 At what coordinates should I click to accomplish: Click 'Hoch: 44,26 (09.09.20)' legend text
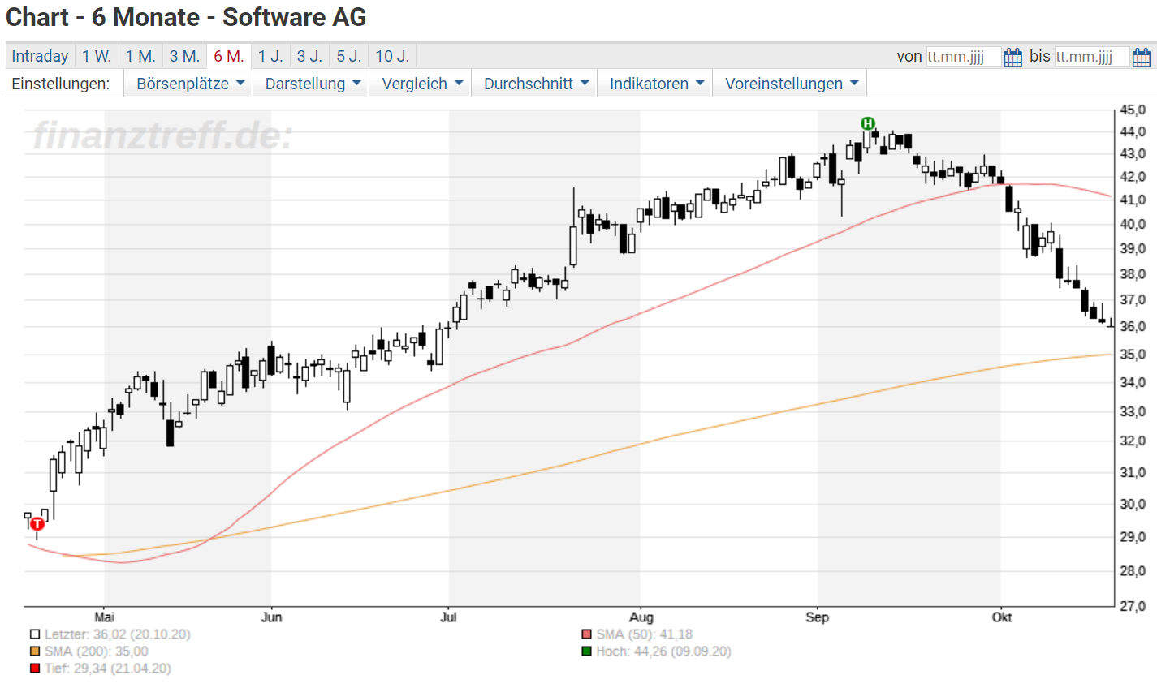point(664,651)
